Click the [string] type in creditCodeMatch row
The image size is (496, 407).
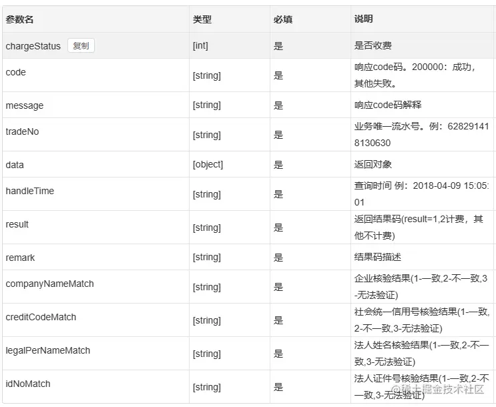pyautogui.click(x=207, y=320)
